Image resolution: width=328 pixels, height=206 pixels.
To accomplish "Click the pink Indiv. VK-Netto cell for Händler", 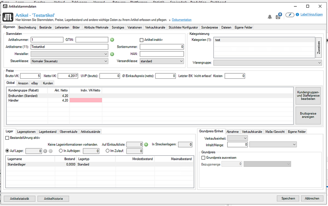I will click(x=86, y=100).
